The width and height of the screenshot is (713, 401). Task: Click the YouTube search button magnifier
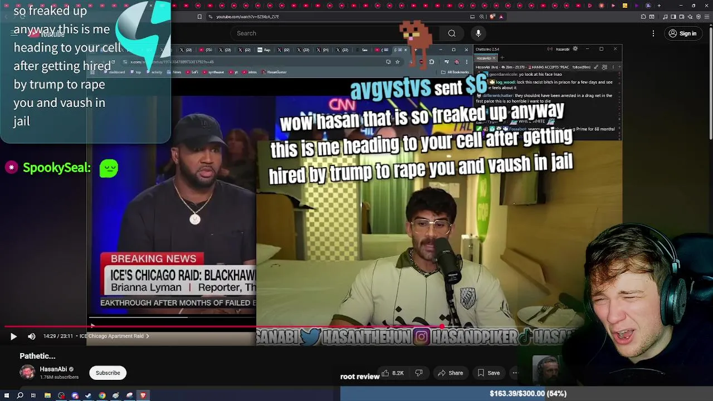pos(452,33)
